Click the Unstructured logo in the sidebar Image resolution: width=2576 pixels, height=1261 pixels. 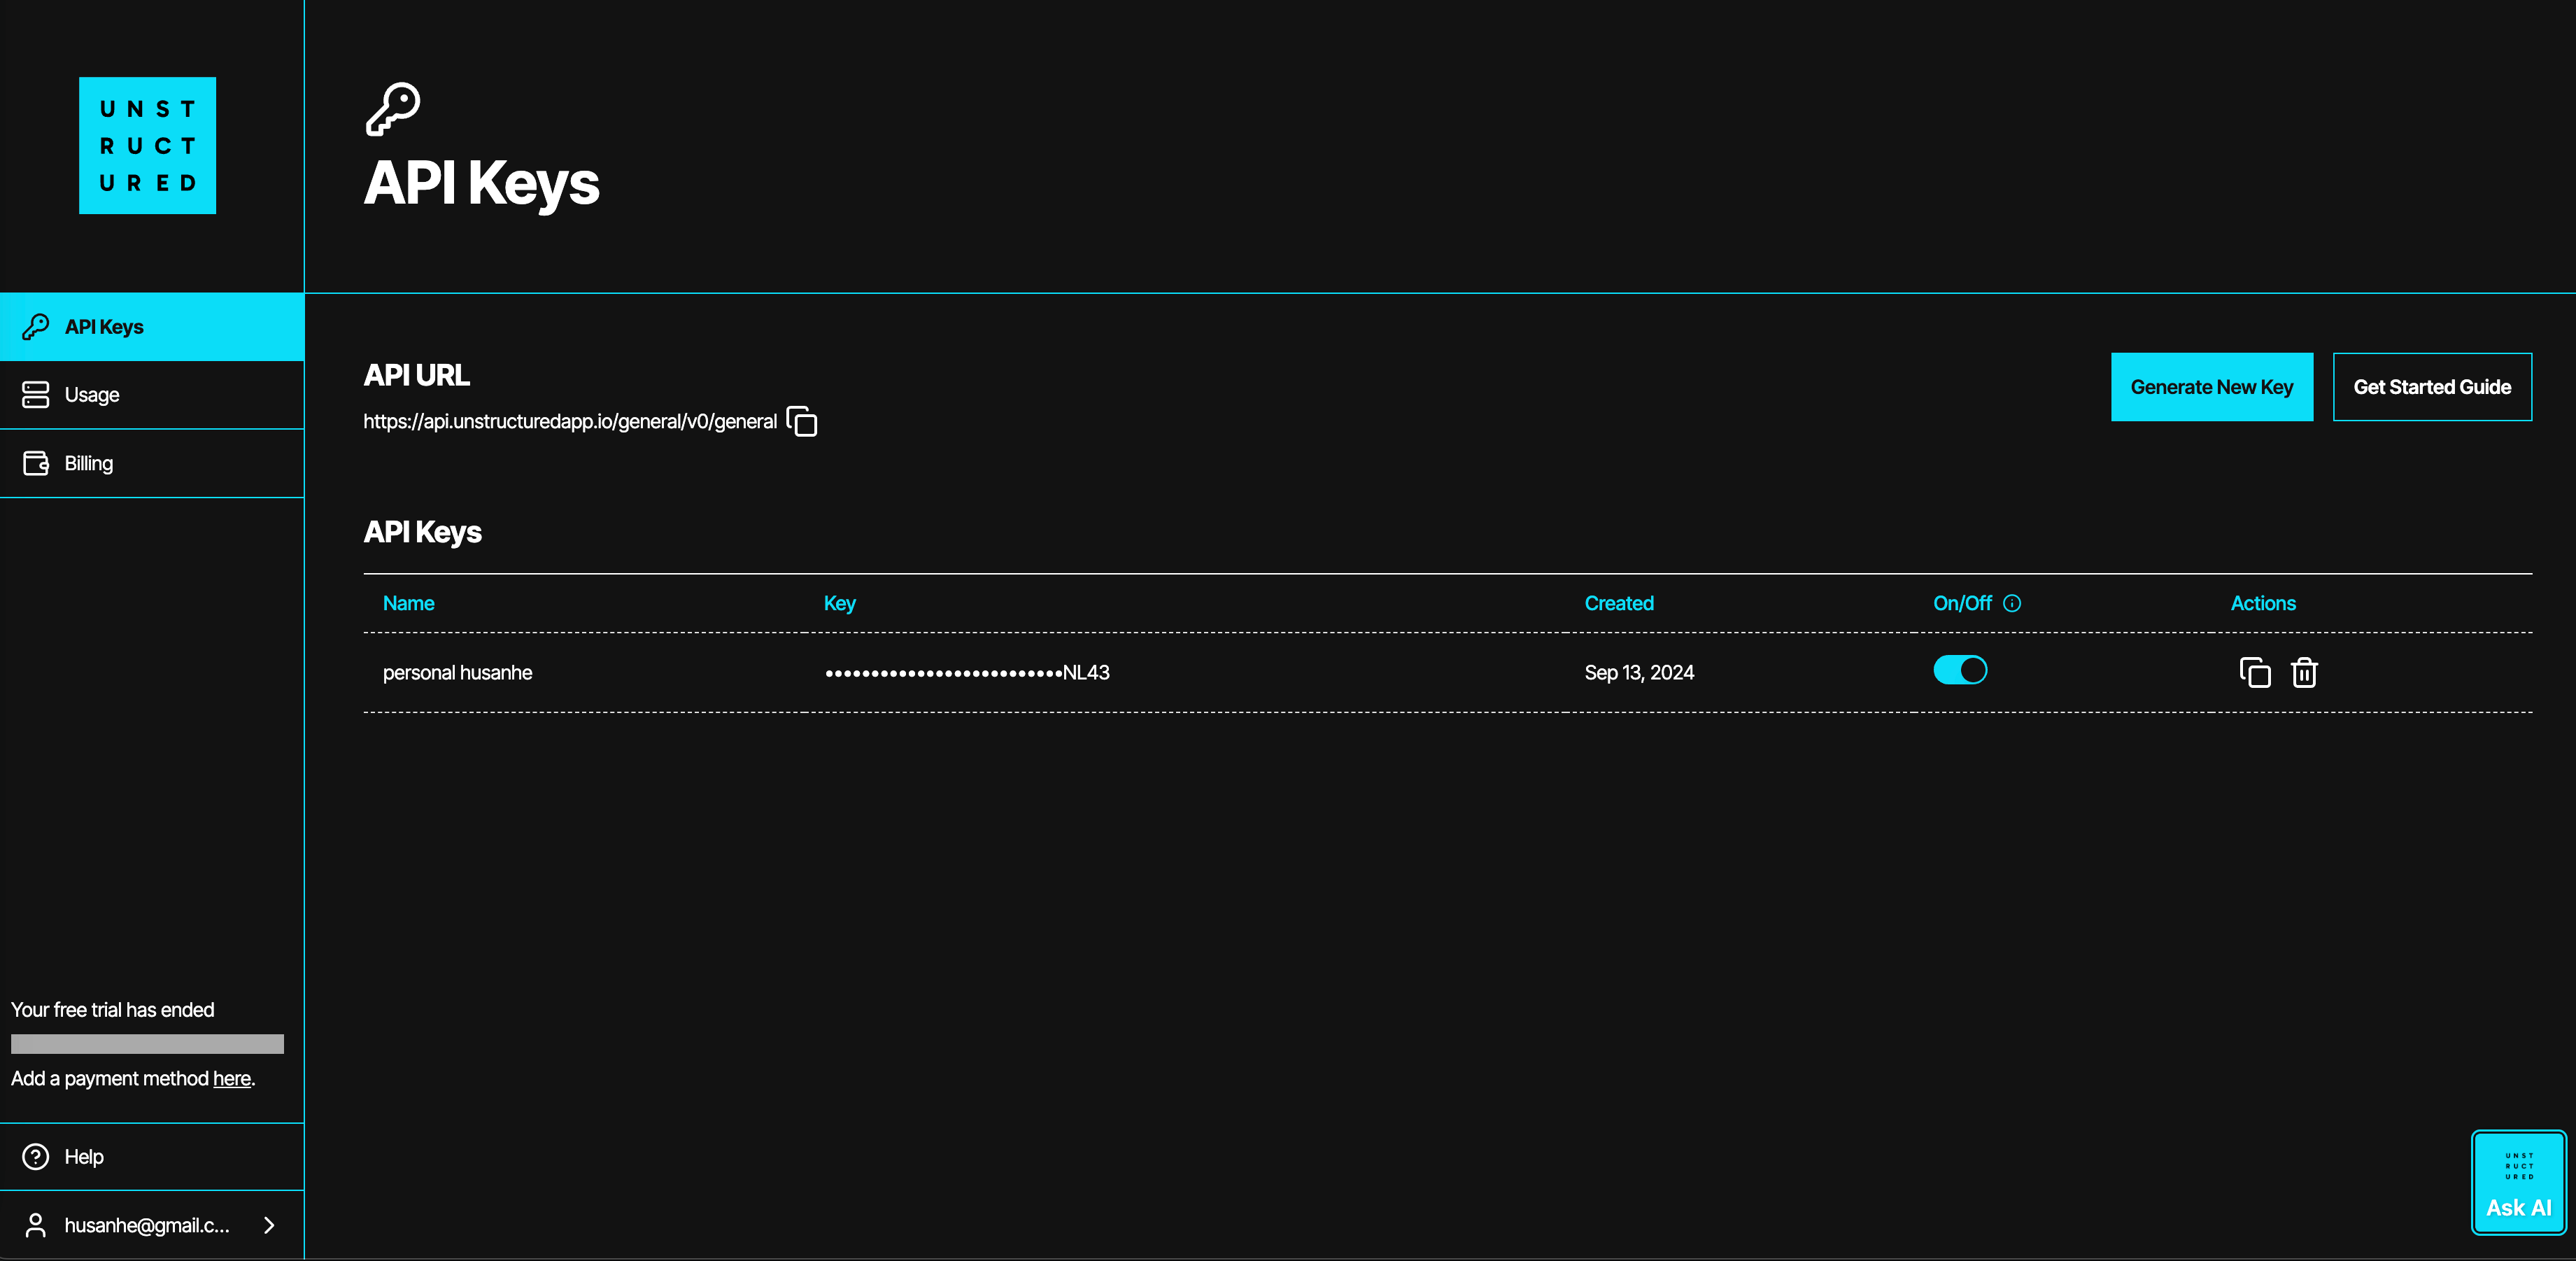pyautogui.click(x=147, y=145)
